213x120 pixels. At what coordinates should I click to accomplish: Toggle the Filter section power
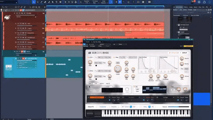point(114,57)
